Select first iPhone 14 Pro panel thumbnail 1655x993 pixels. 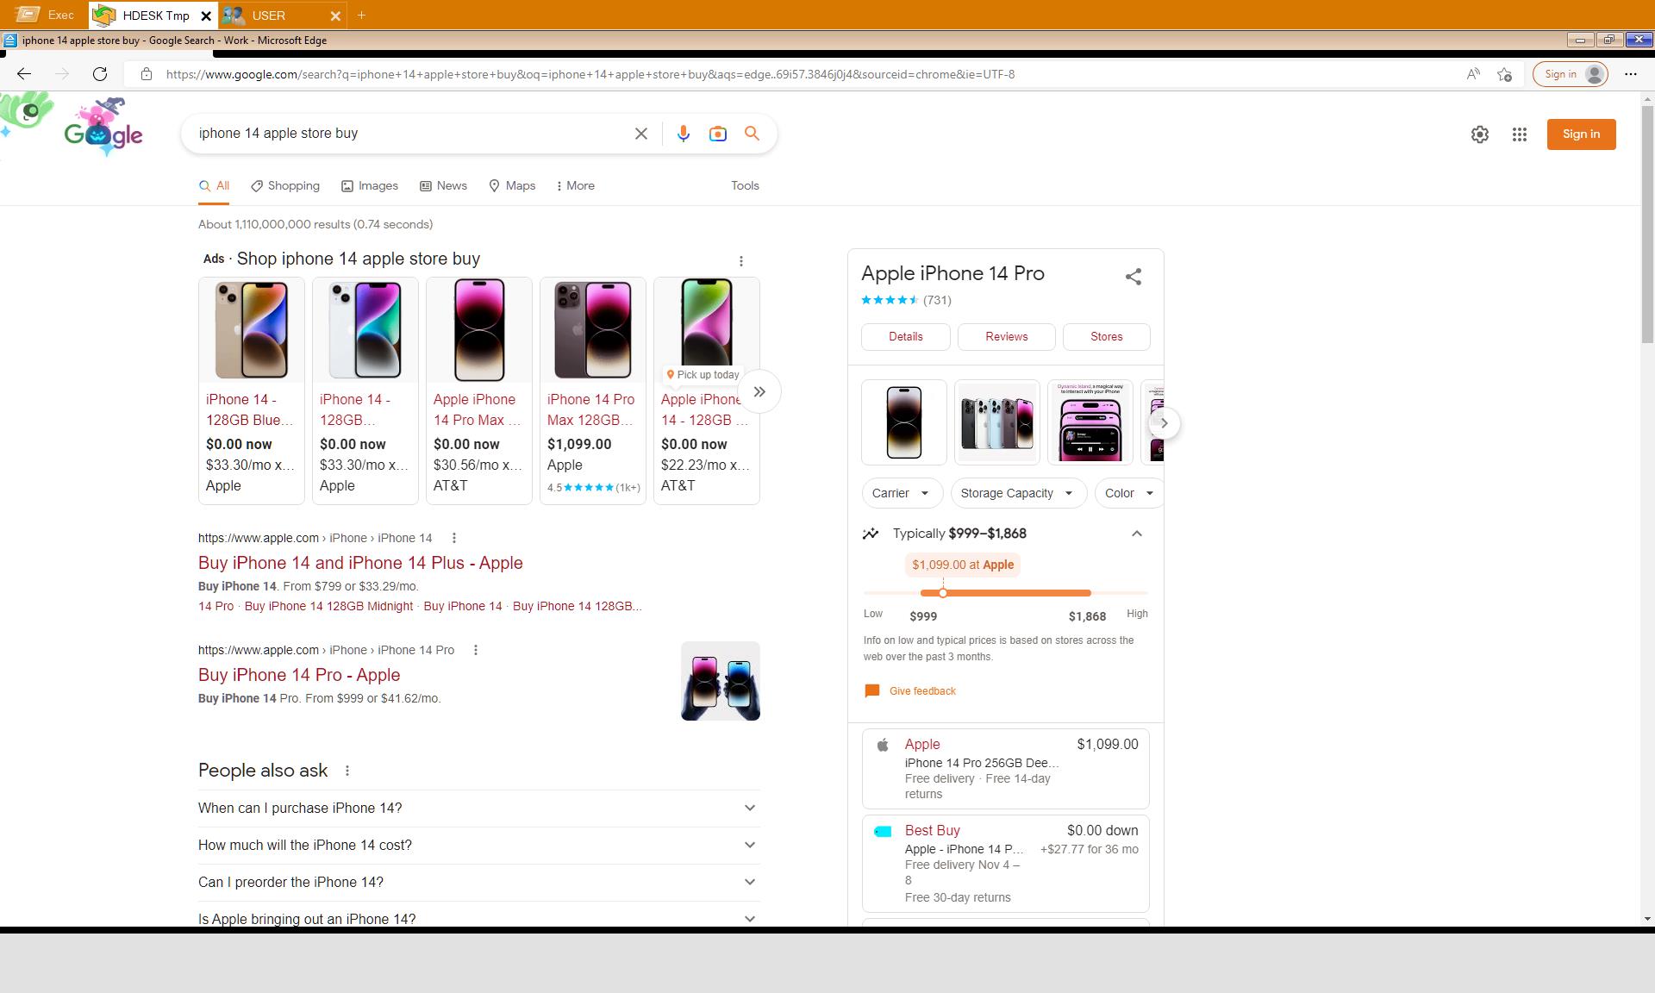click(x=904, y=422)
